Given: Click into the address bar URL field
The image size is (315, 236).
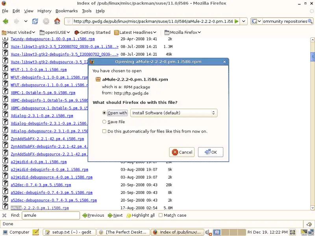Looking at the screenshot, I should point(153,21).
